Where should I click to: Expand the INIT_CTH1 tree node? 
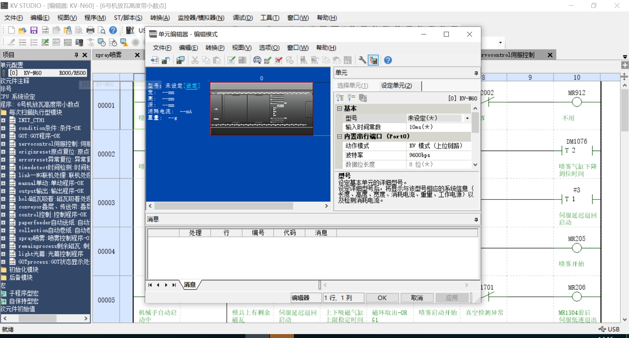coord(3,120)
